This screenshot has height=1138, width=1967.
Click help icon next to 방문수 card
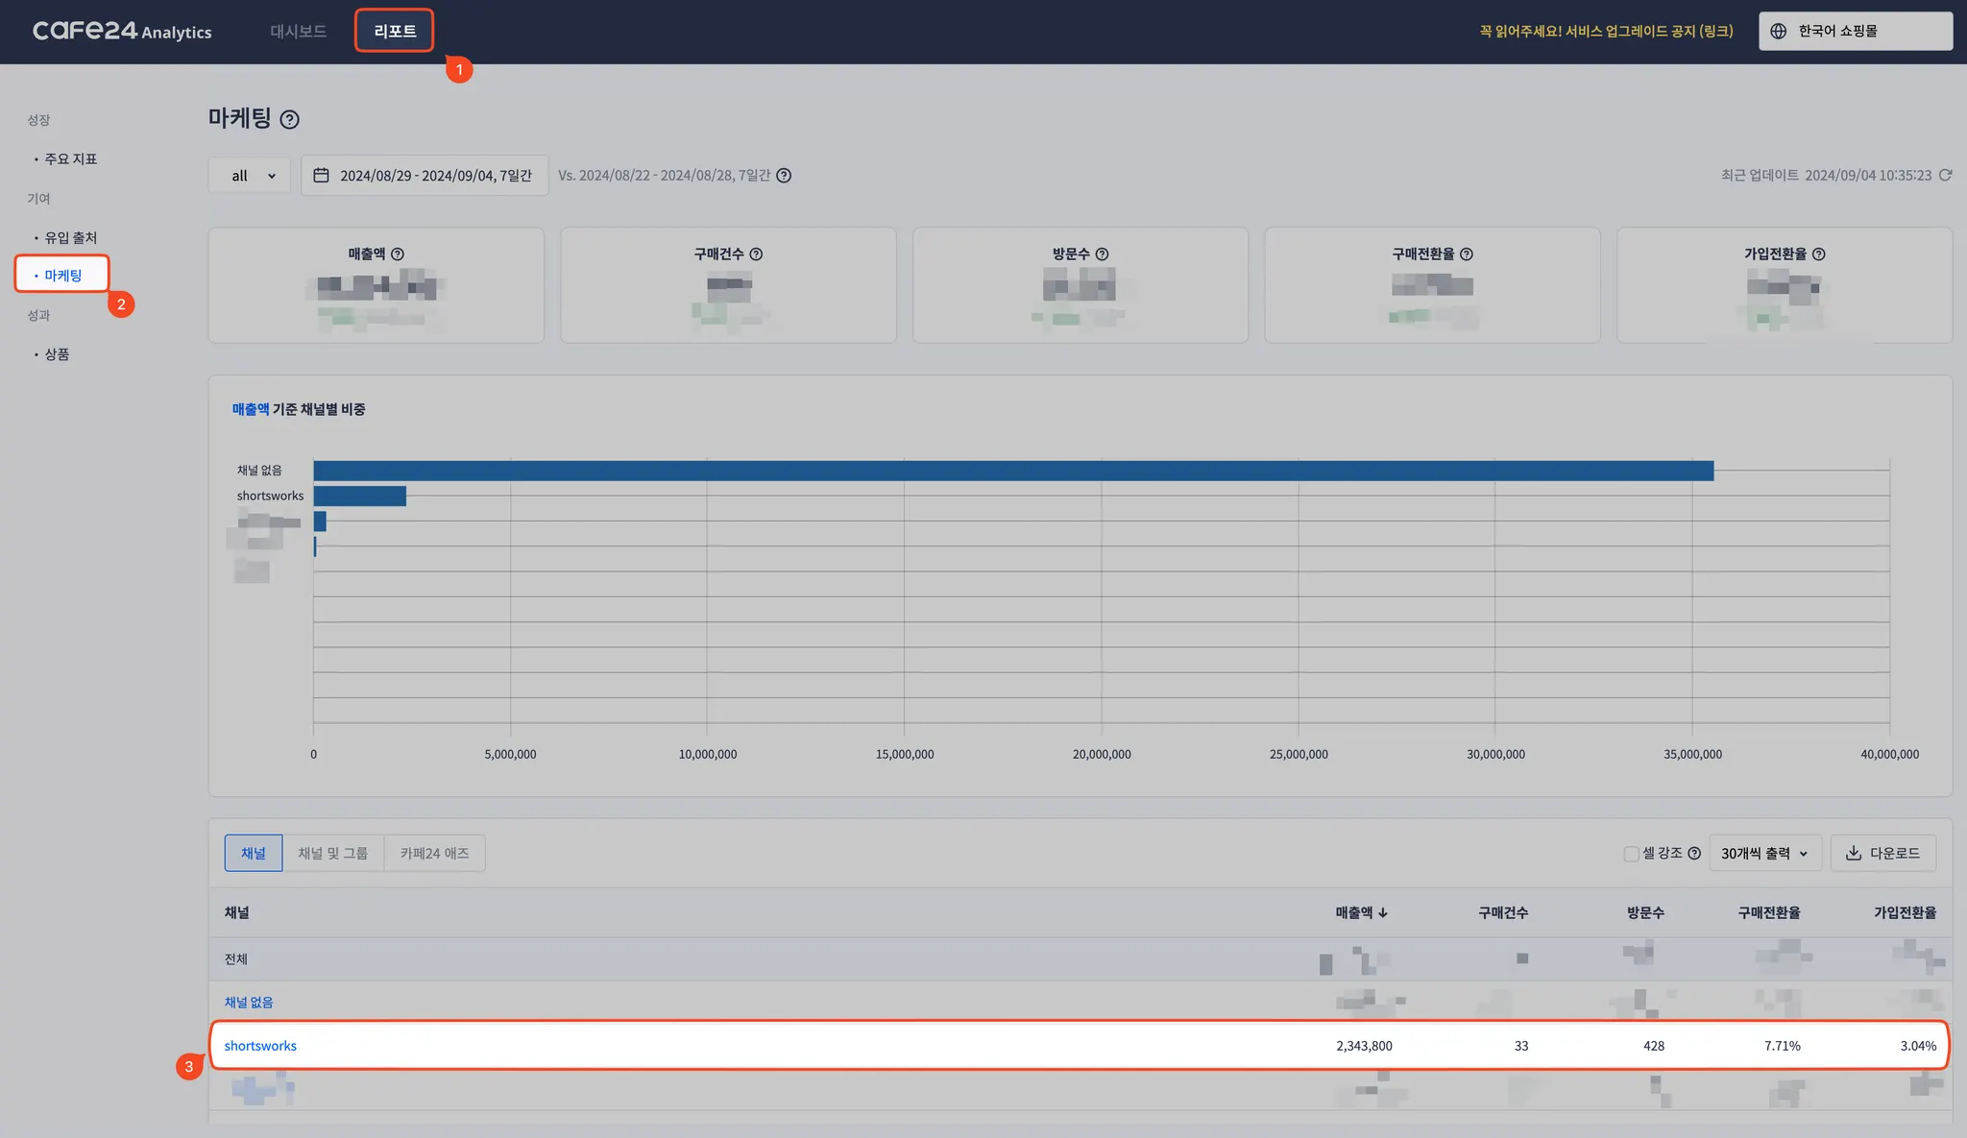point(1102,254)
